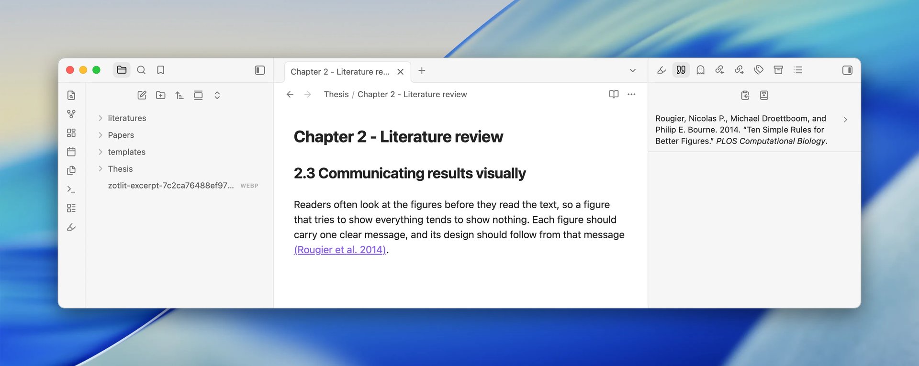
Task: Open the tab list dropdown chevron
Action: click(x=632, y=71)
